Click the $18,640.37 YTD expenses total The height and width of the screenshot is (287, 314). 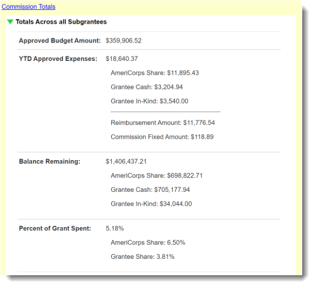tap(122, 59)
